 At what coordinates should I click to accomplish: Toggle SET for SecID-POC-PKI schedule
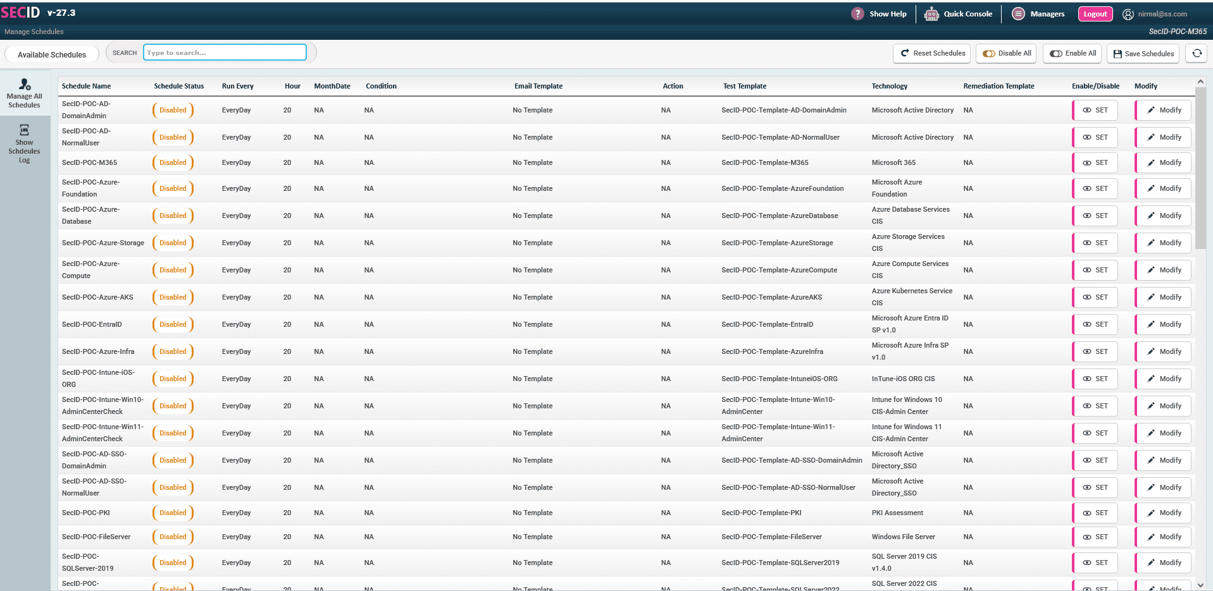coord(1095,513)
